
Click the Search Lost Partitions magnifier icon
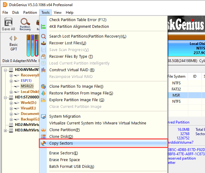(43, 36)
